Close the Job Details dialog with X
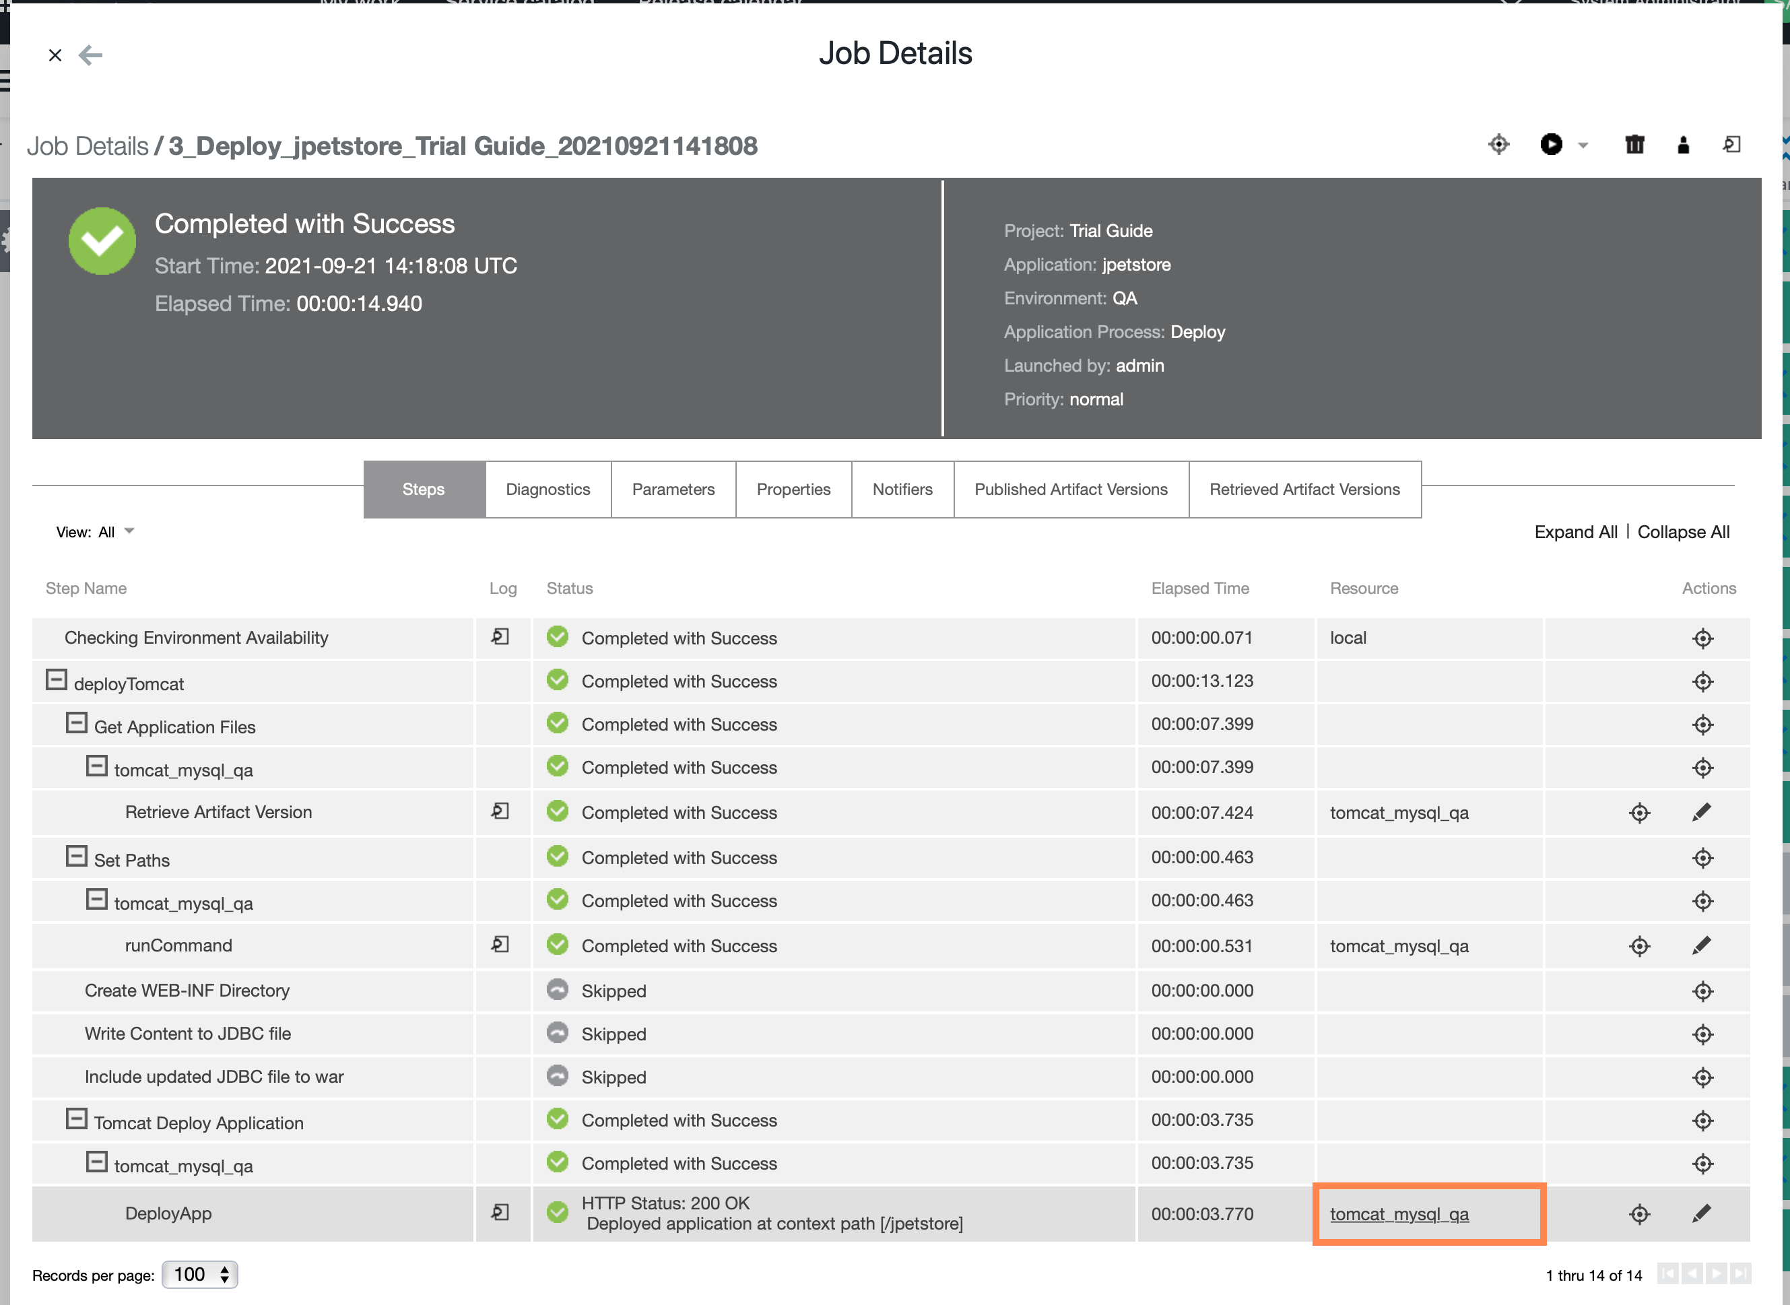The width and height of the screenshot is (1790, 1305). (x=55, y=55)
